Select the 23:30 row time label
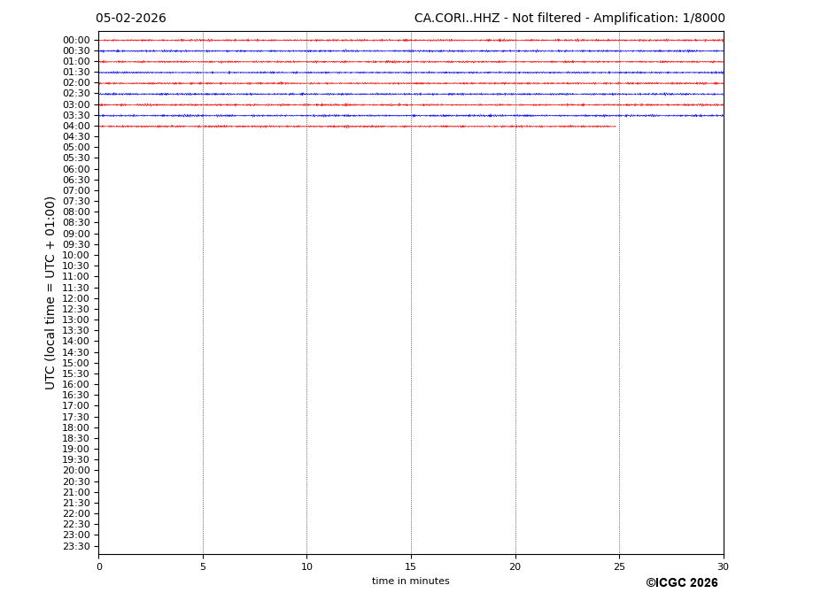Viewport: 821px width, 616px height. [76, 546]
